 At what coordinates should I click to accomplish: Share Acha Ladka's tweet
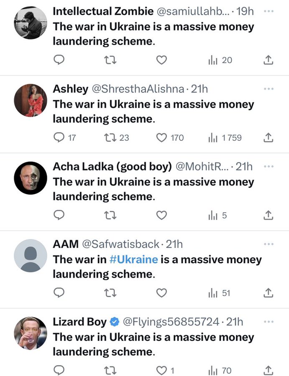pyautogui.click(x=268, y=215)
